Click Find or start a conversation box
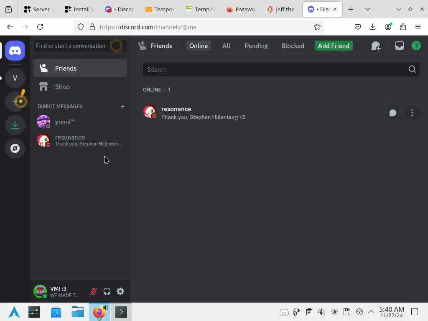Image resolution: width=428 pixels, height=321 pixels. [80, 46]
